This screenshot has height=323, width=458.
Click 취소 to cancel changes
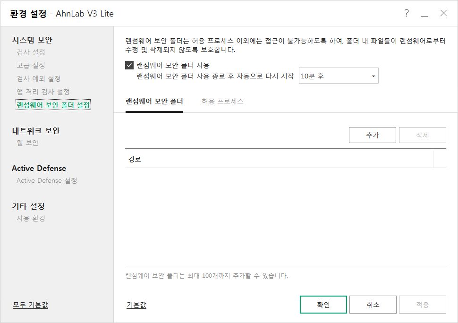point(373,305)
